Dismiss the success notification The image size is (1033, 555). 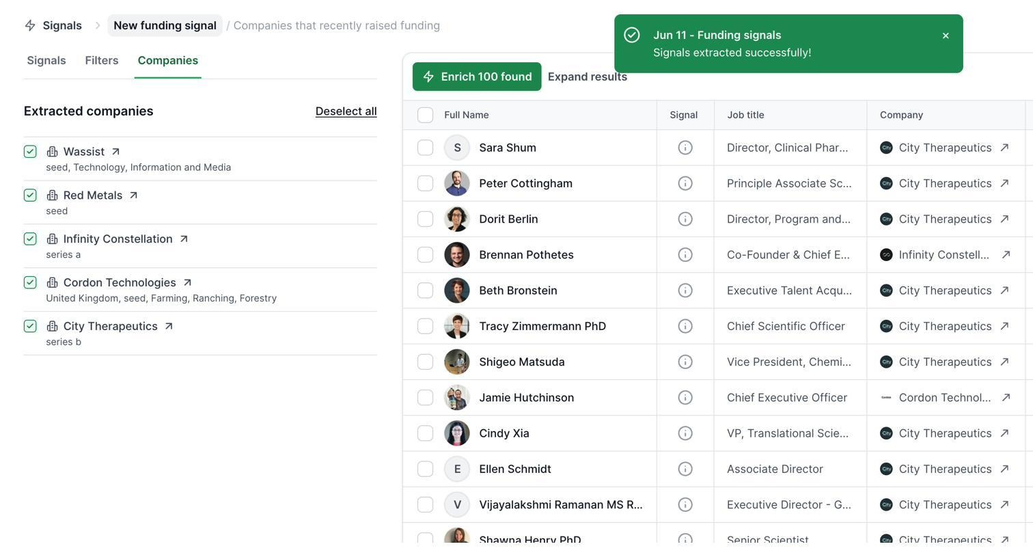(x=946, y=36)
